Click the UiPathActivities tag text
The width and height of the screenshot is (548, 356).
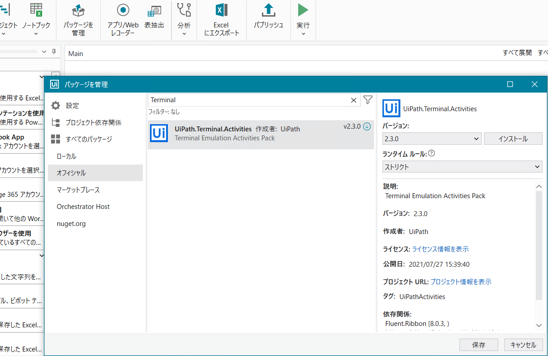[x=422, y=296]
